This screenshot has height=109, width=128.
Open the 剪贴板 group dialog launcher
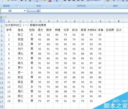[x=17, y=6]
